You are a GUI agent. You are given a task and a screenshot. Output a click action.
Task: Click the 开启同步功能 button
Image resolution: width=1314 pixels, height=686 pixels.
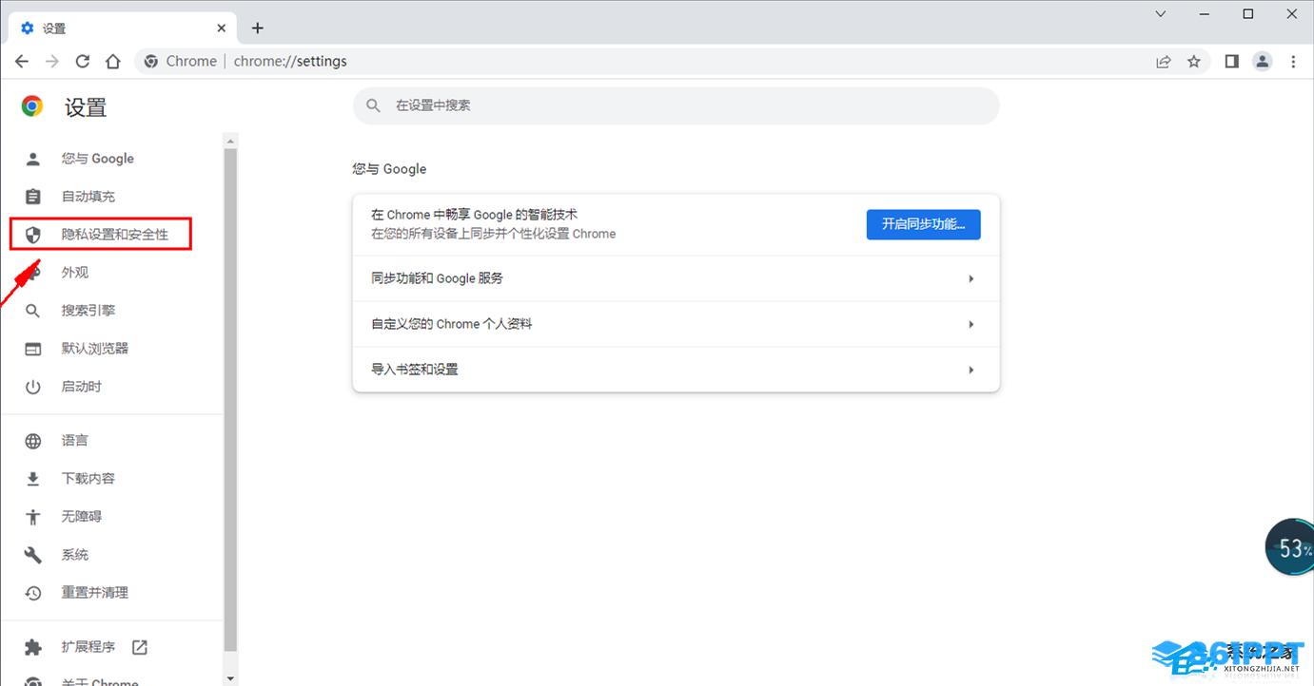[x=923, y=224]
